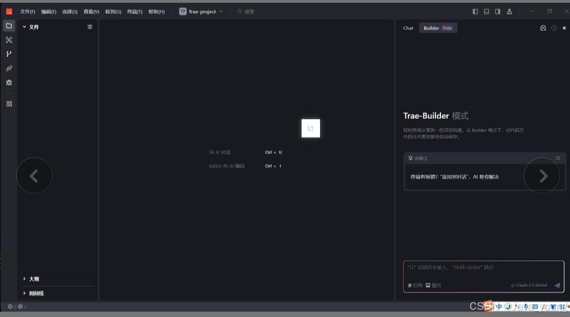
Task: Close the AI Builder side panel
Action: click(x=564, y=28)
